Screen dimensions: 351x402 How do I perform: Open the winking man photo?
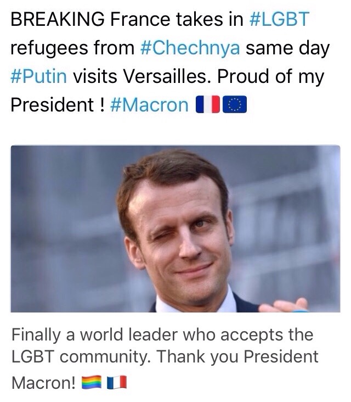175,228
